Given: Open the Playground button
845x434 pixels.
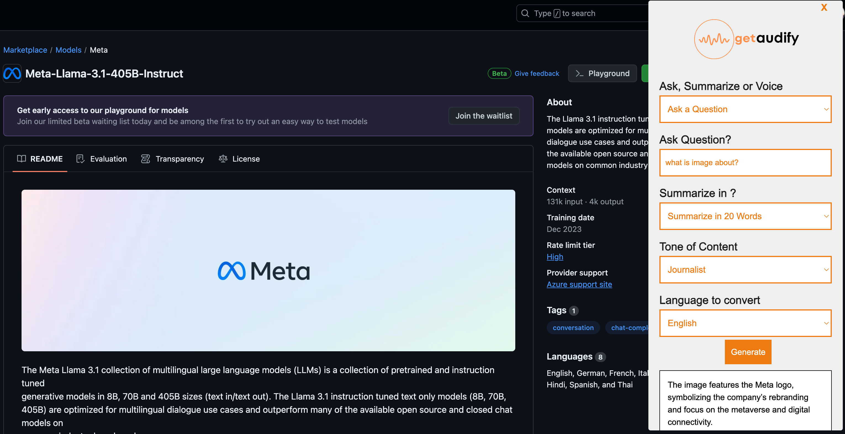Looking at the screenshot, I should (x=602, y=73).
